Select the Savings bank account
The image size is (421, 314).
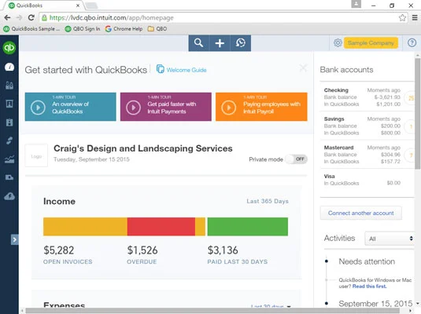(362, 126)
